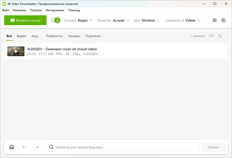Switch to the Плейлисты tab
Screen dimensions: 232x158
click(54, 36)
